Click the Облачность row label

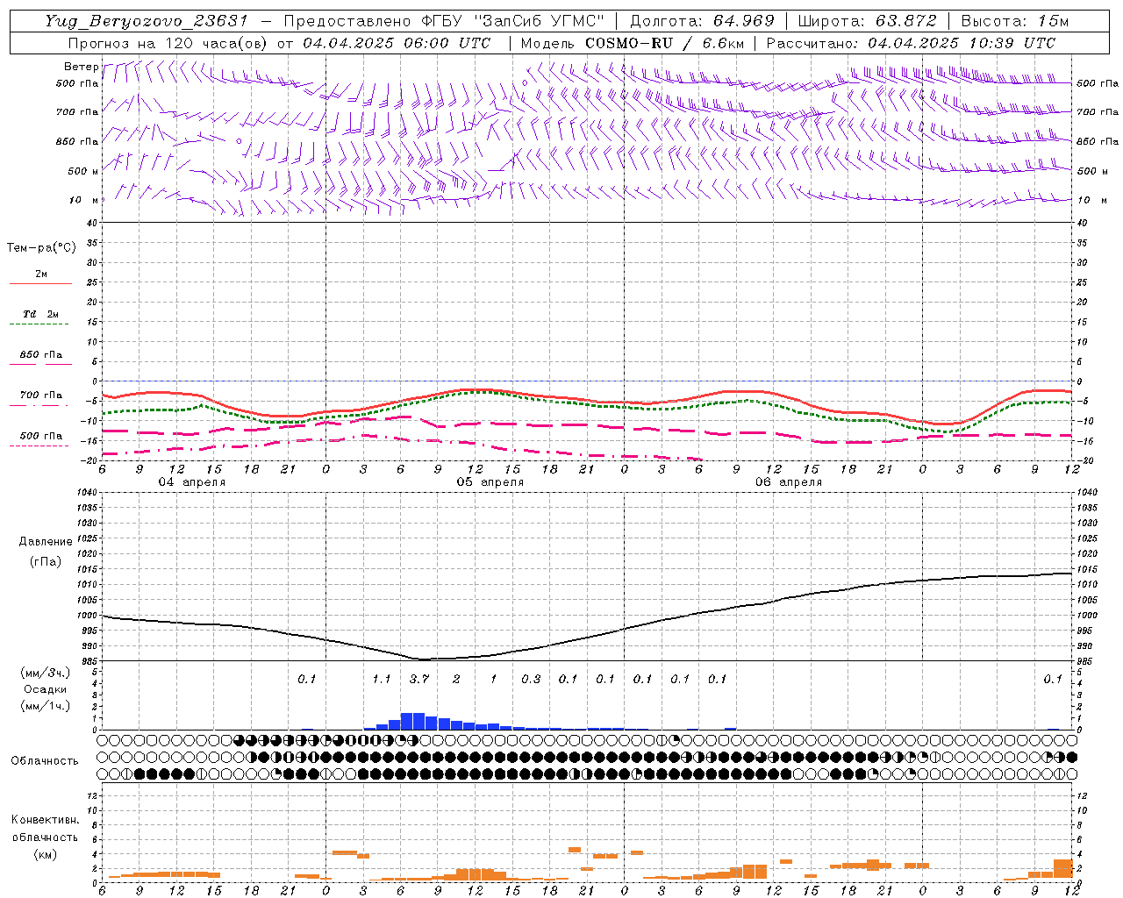pos(45,761)
